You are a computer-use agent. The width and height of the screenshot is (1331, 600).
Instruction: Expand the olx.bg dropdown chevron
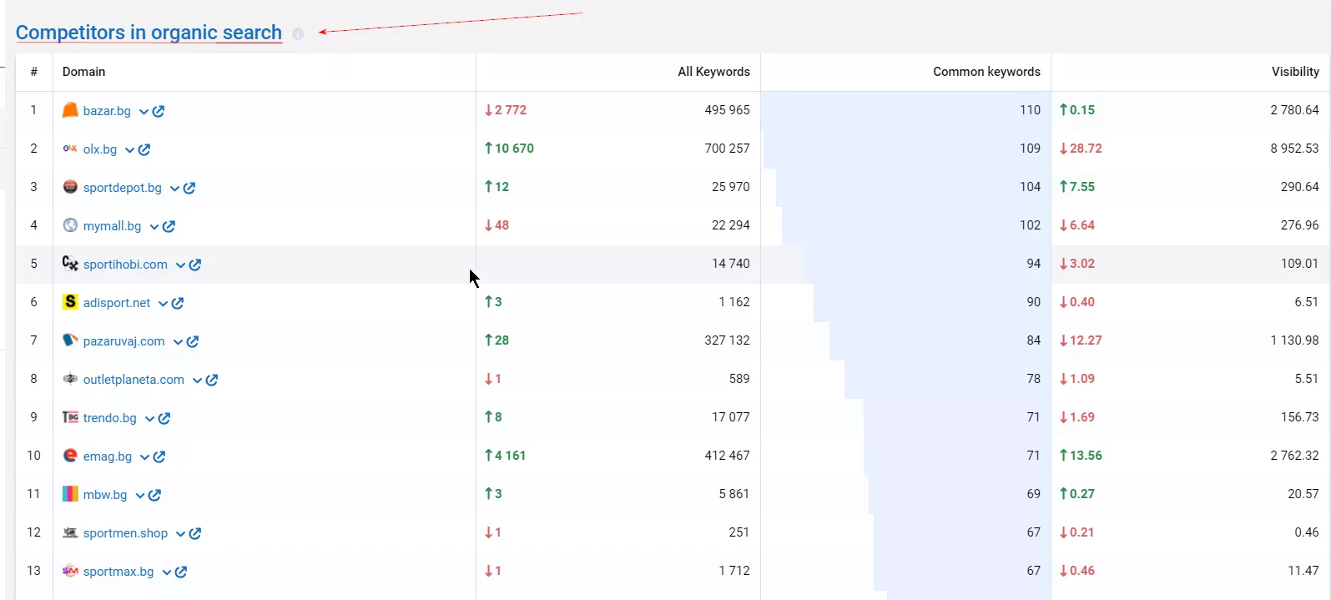coord(129,150)
